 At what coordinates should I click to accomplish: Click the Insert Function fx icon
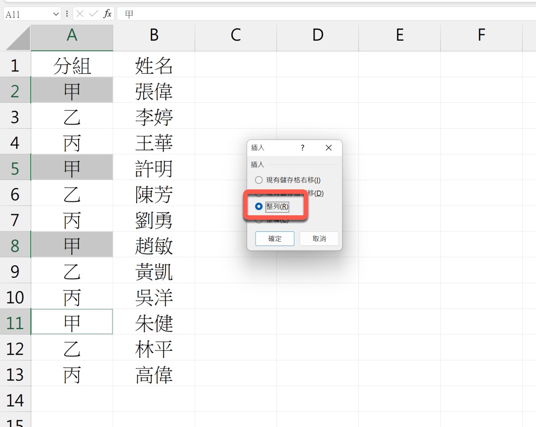point(107,14)
